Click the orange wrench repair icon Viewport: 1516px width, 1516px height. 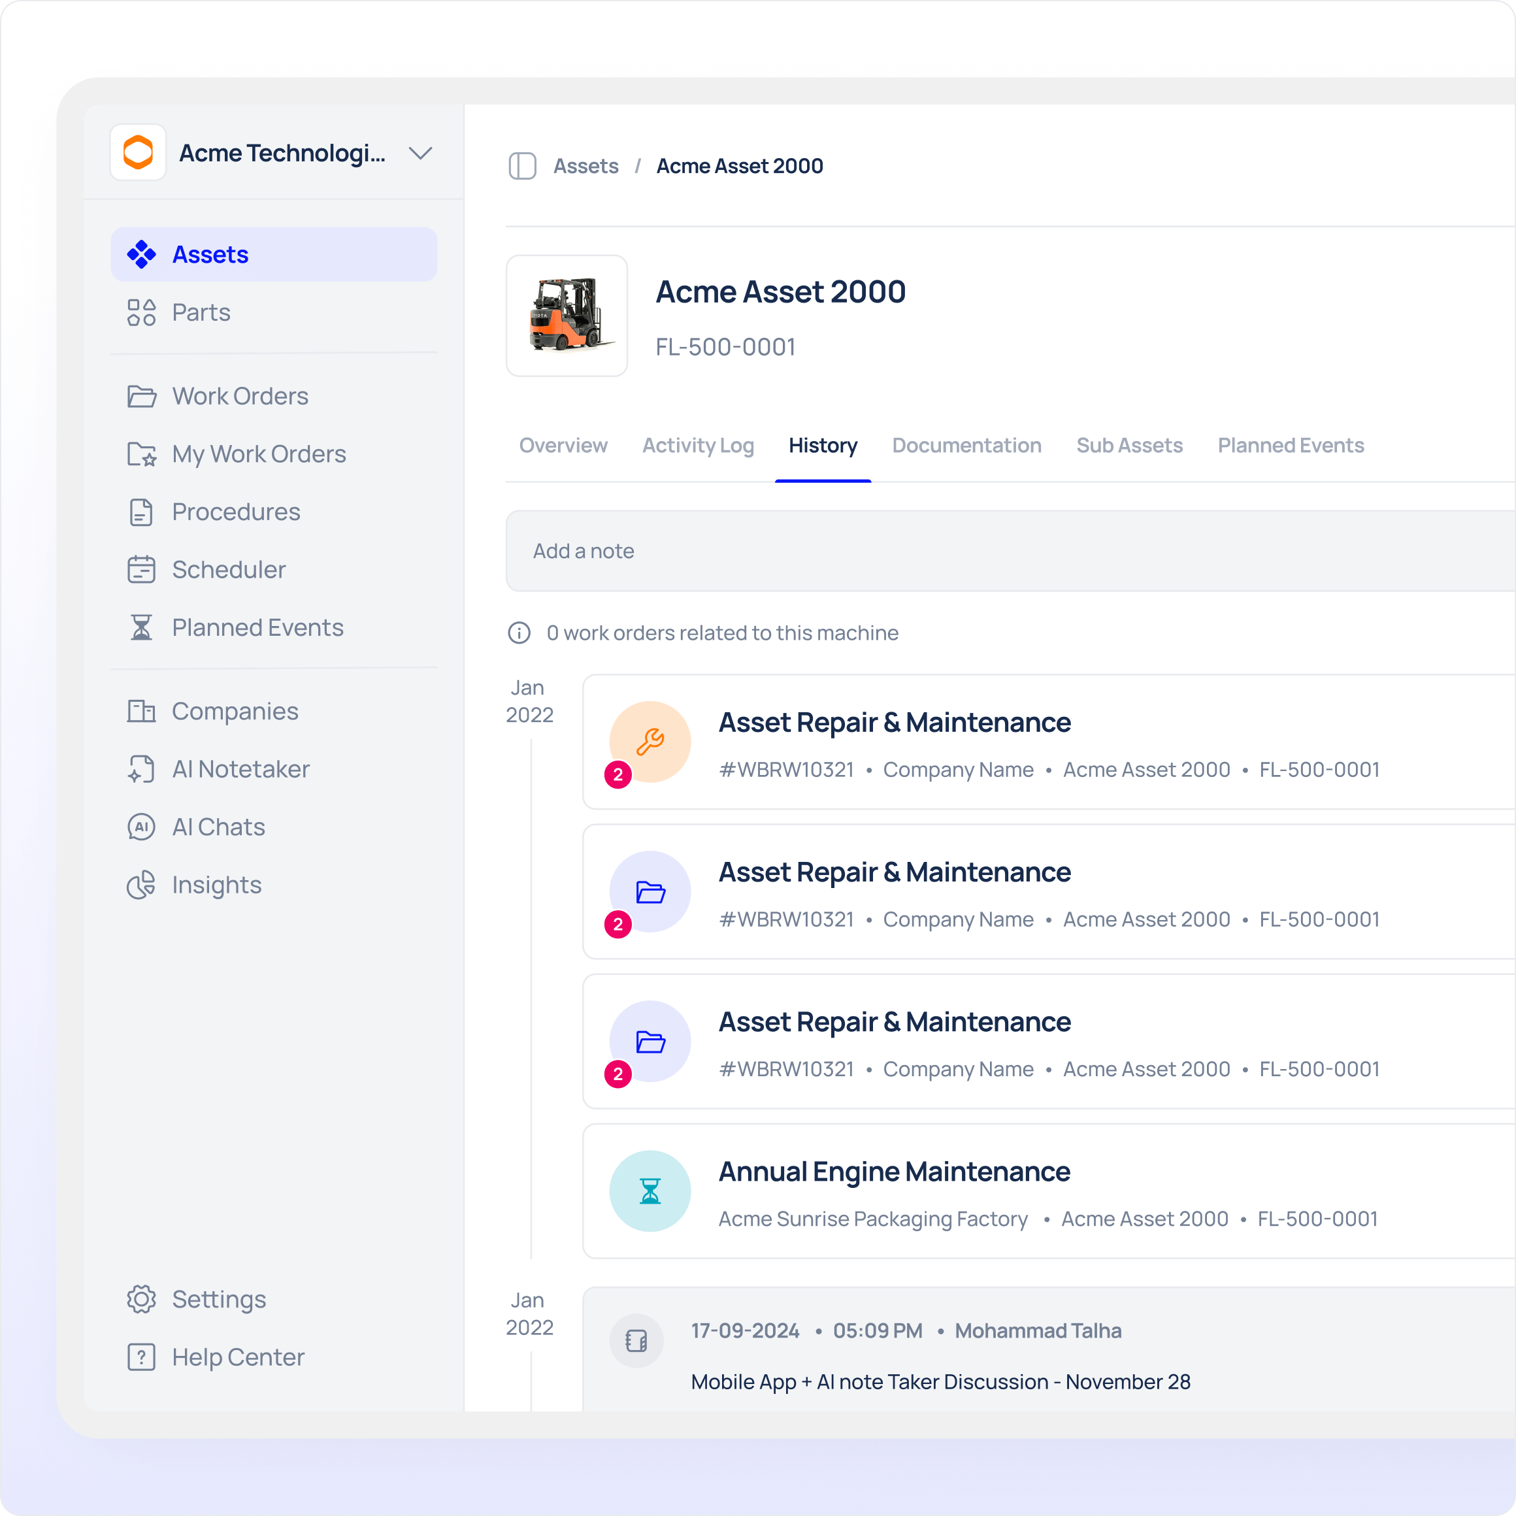tap(650, 742)
